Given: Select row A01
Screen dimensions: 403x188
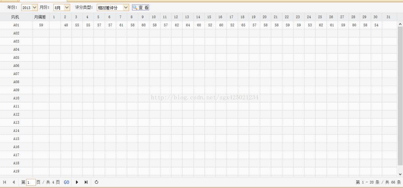Looking at the screenshot, I should point(199,25).
